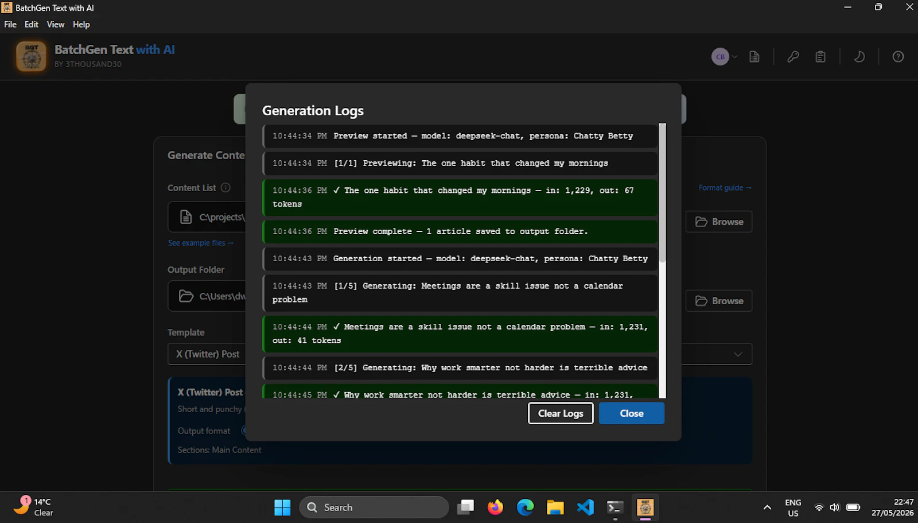The image size is (918, 523).
Task: Open Wi-Fi network settings in system tray
Action: coord(819,507)
